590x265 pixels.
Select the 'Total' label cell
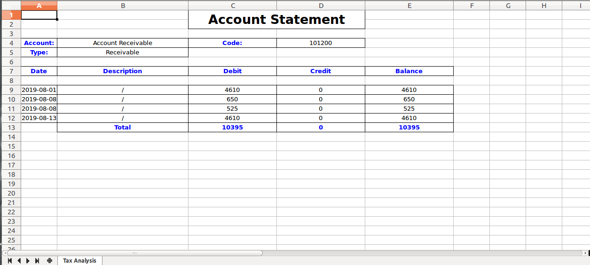coord(123,128)
